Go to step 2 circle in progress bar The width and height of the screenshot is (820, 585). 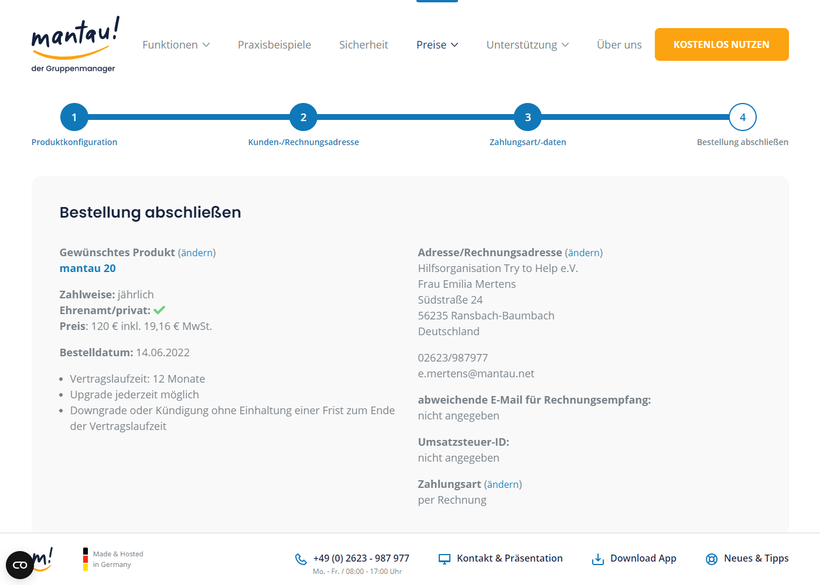303,117
